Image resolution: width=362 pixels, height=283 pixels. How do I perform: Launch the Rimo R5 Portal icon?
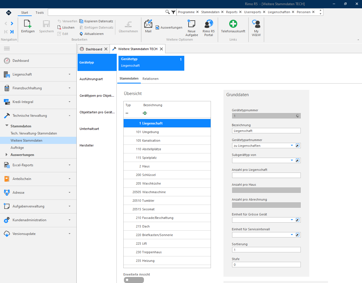pyautogui.click(x=209, y=23)
